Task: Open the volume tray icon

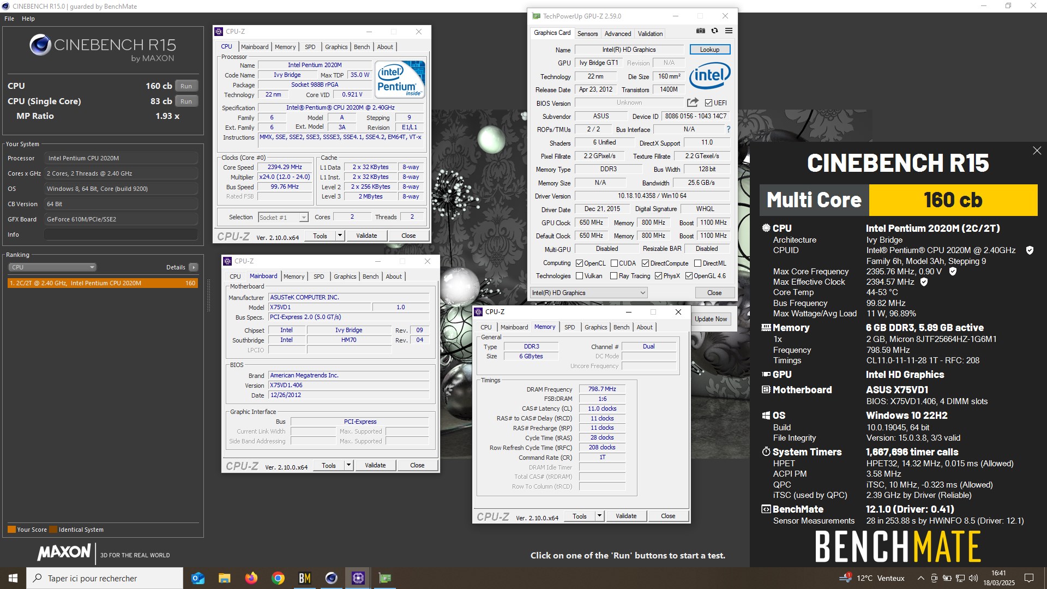Action: [973, 578]
